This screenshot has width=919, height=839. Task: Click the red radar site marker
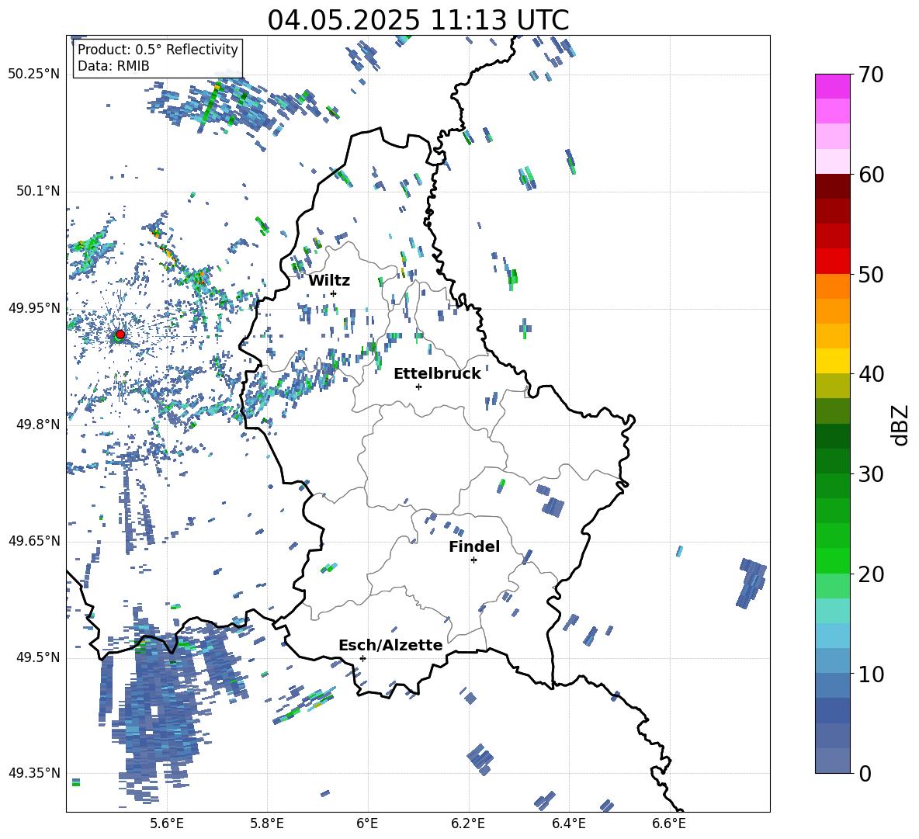coord(120,334)
